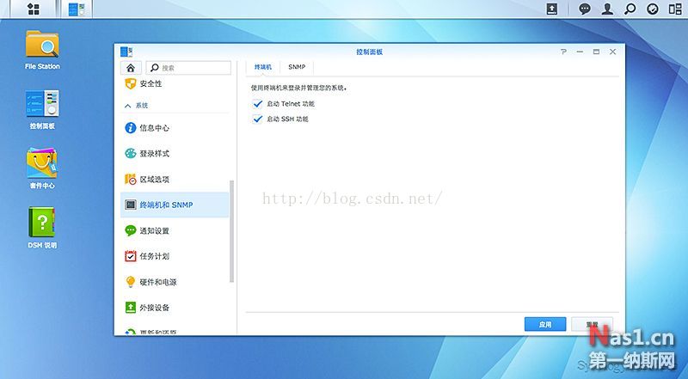
Task: Click the search magnifier in top taskbar
Action: pos(630,9)
